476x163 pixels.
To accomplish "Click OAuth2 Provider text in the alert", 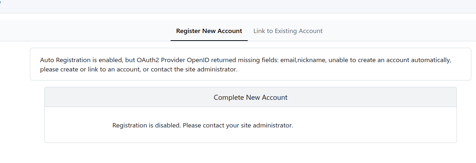I will [161, 60].
